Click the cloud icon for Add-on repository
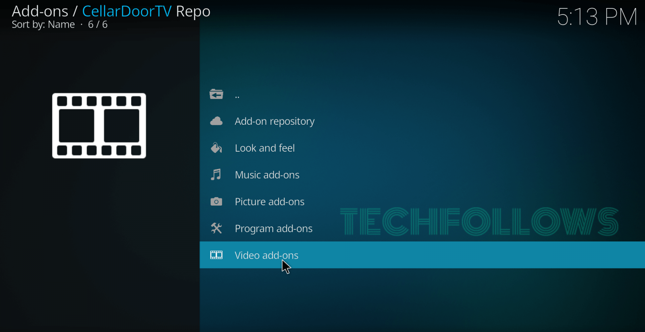The image size is (645, 332). (216, 121)
